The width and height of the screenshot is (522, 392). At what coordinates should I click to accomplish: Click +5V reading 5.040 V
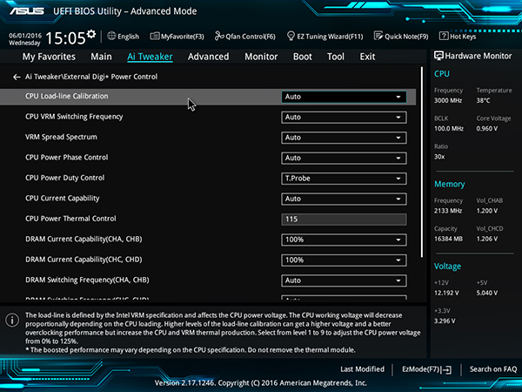486,293
